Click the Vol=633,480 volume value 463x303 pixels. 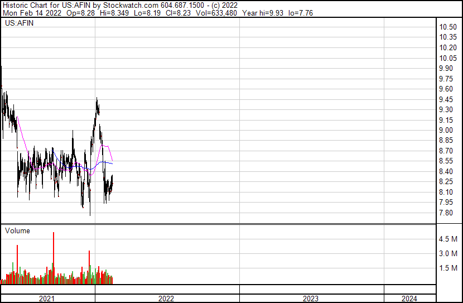coord(216,13)
